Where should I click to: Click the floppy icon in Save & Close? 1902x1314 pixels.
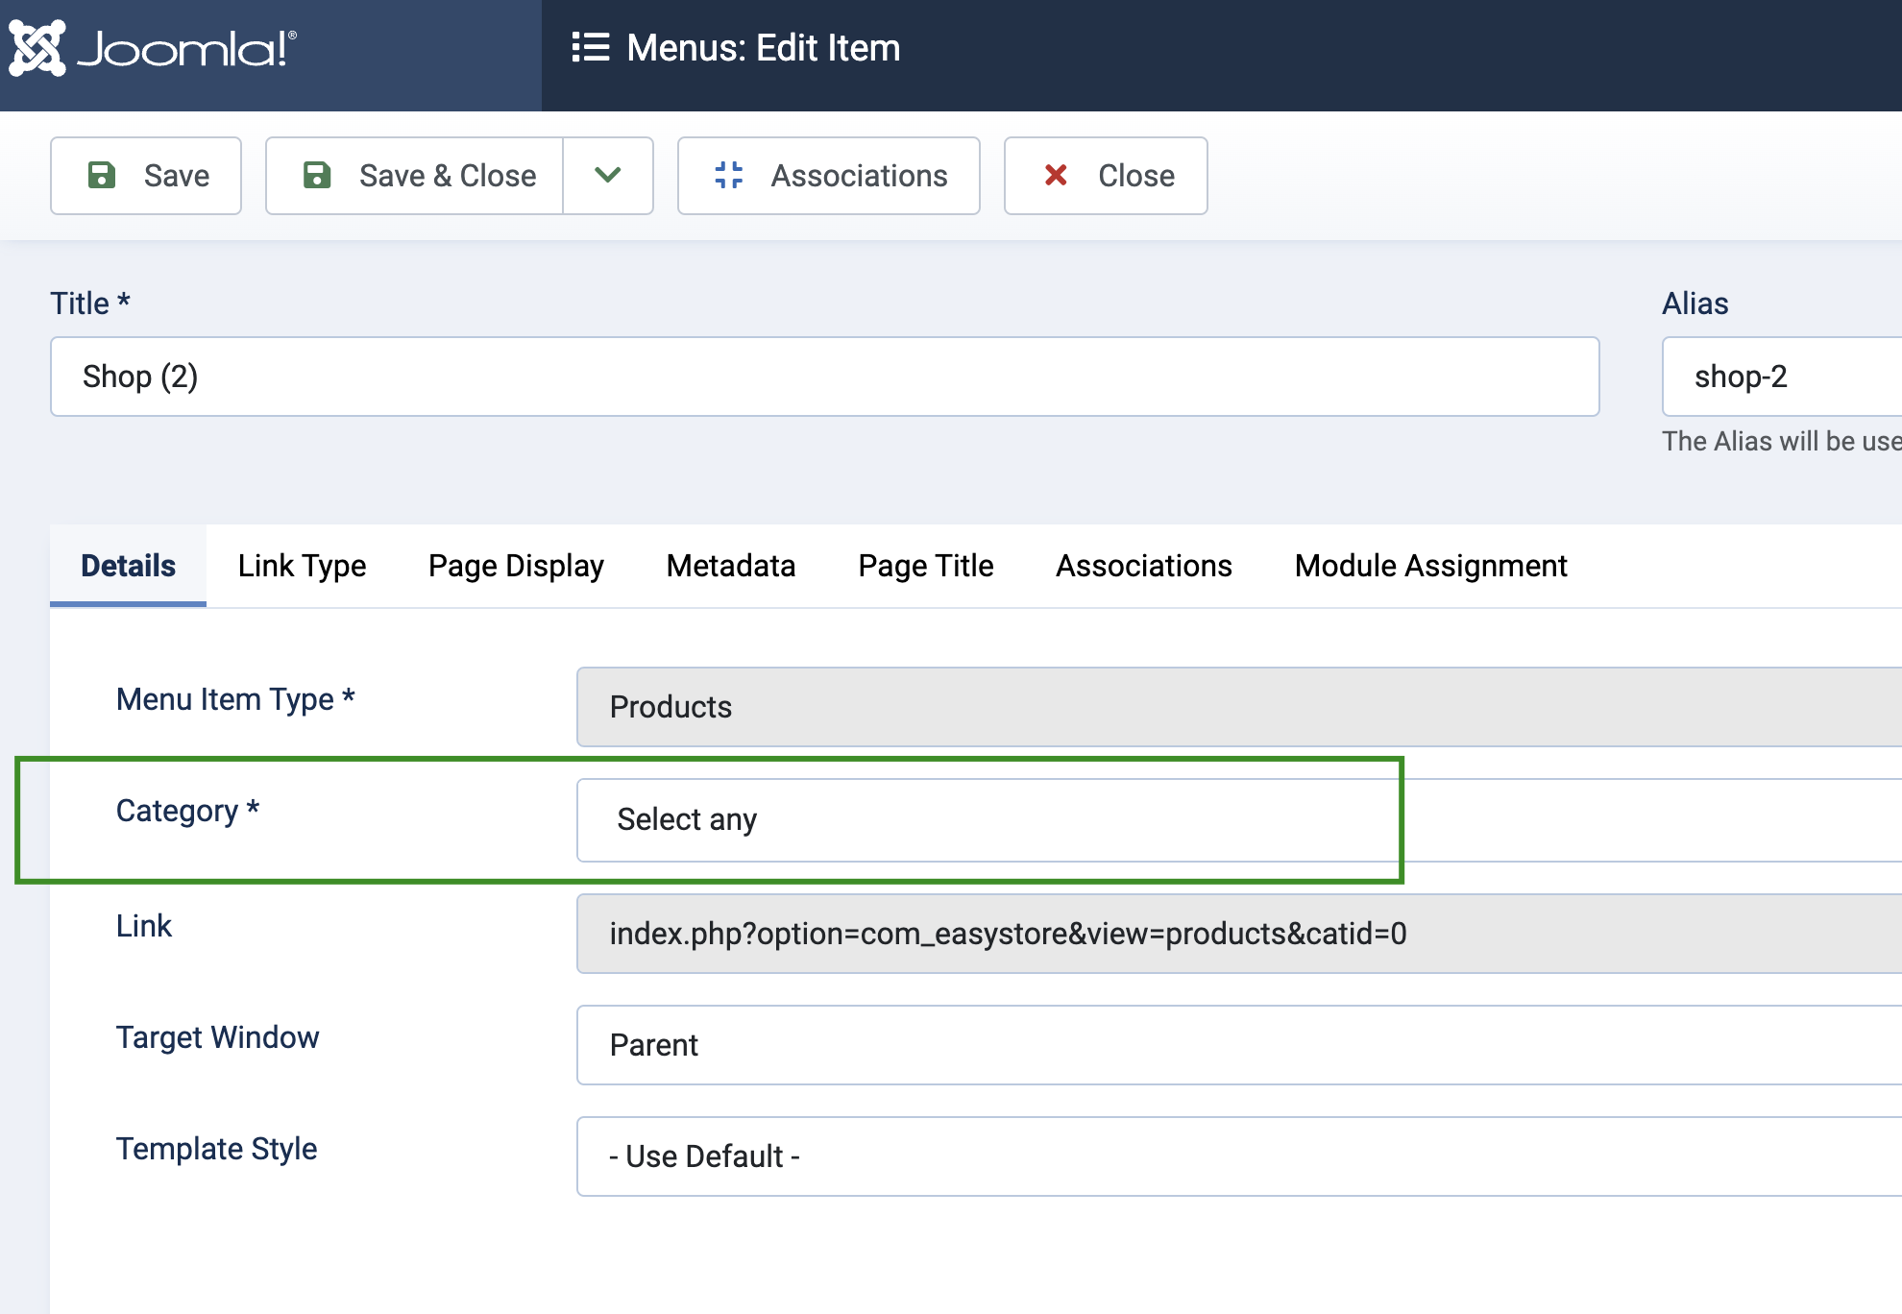point(317,176)
